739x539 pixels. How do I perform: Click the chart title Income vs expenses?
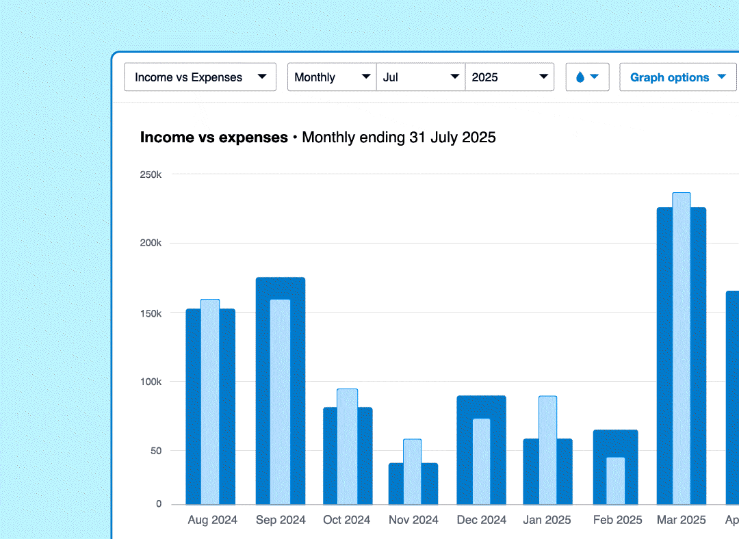213,137
